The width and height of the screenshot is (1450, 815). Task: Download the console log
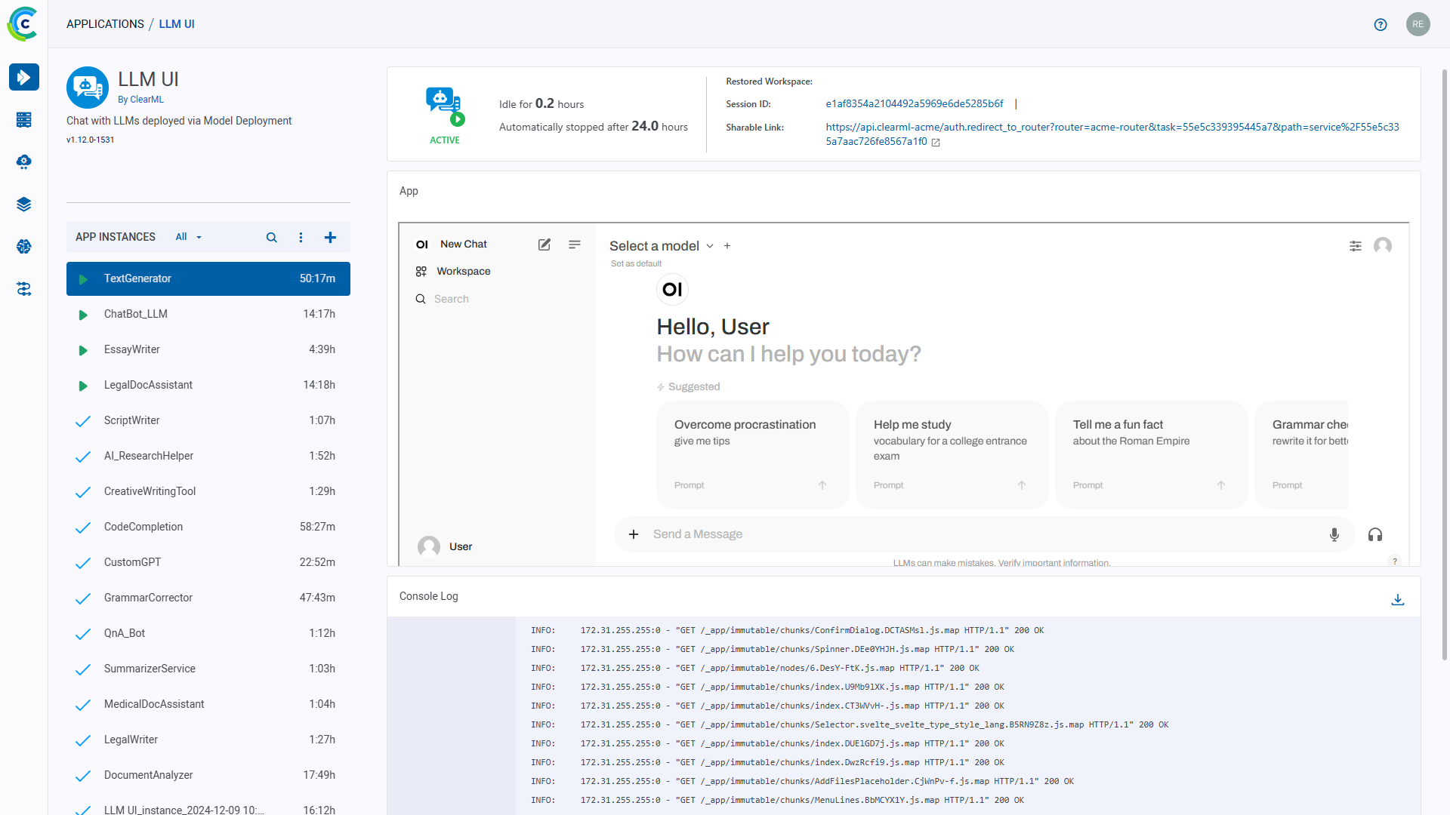1398,599
